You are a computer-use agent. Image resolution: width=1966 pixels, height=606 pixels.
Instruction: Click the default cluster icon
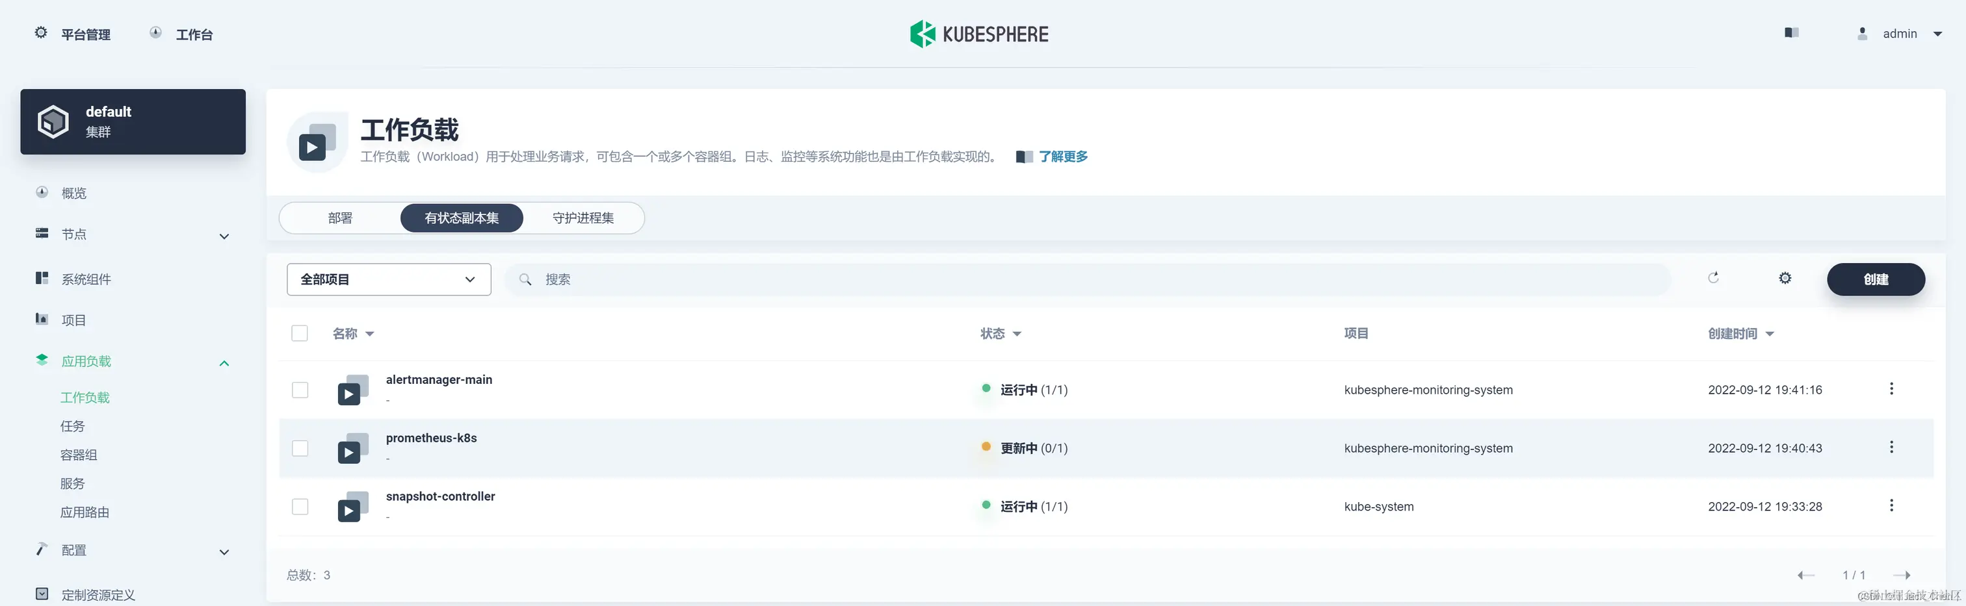tap(53, 122)
